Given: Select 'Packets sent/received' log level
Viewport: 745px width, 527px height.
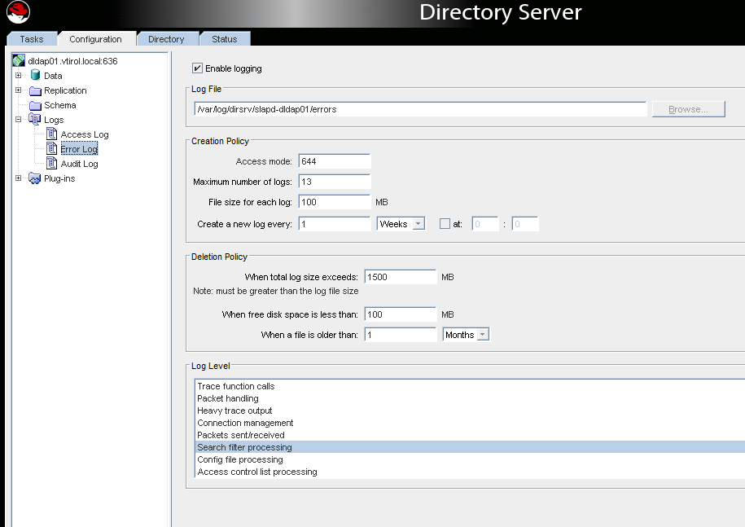Looking at the screenshot, I should point(470,435).
